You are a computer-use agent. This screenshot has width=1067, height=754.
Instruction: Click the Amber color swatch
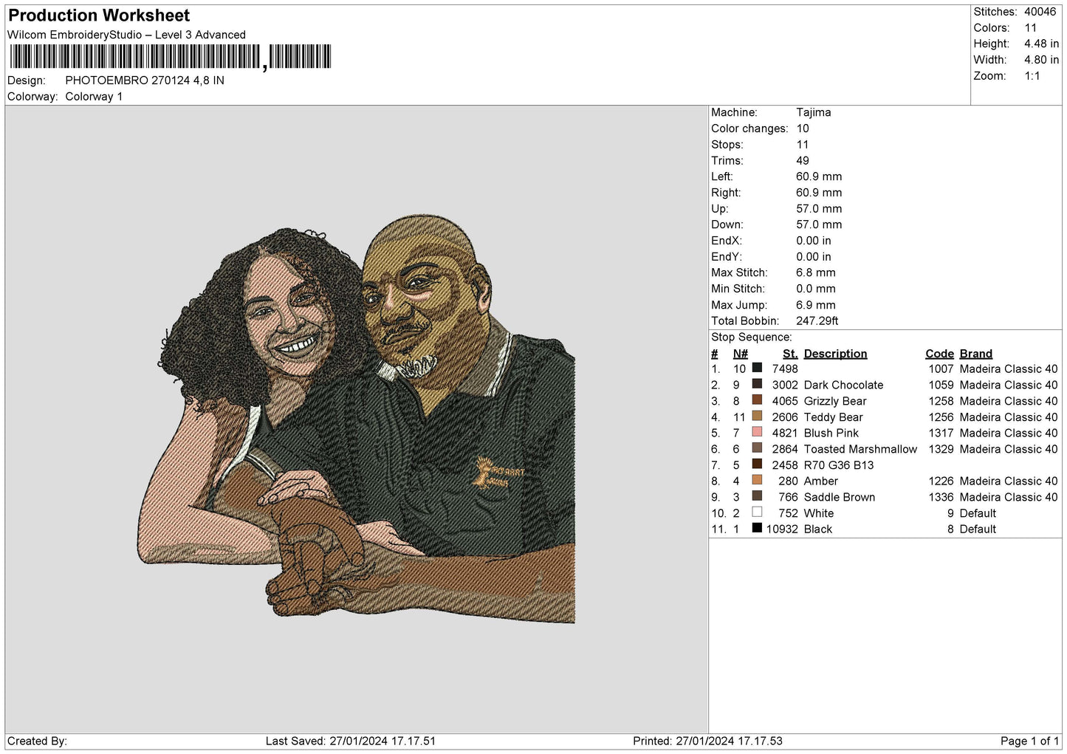coord(757,480)
